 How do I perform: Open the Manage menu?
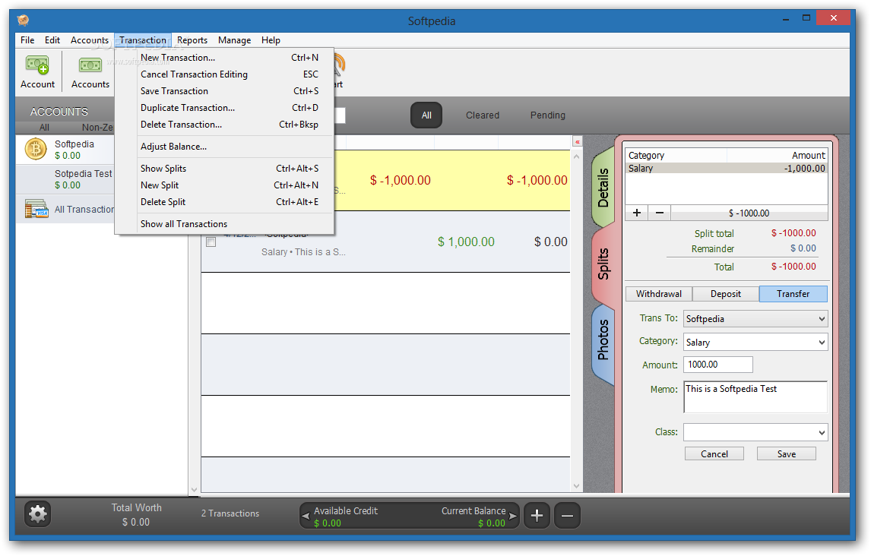click(234, 40)
